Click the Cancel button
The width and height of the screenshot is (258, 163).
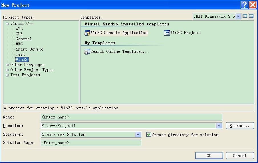[240, 156]
